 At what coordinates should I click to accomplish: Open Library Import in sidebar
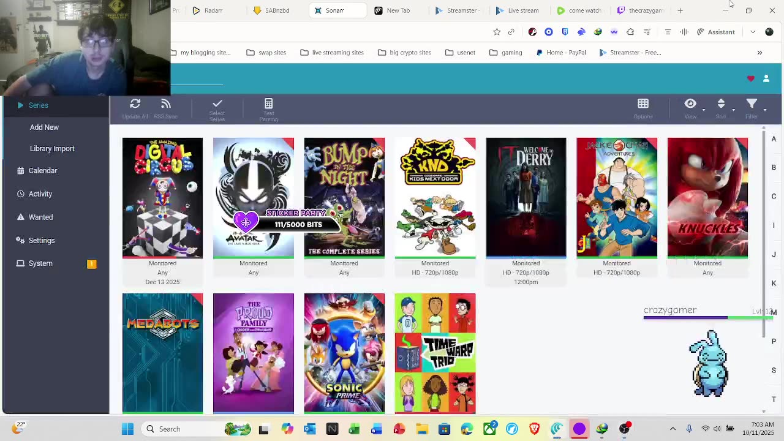pyautogui.click(x=52, y=148)
